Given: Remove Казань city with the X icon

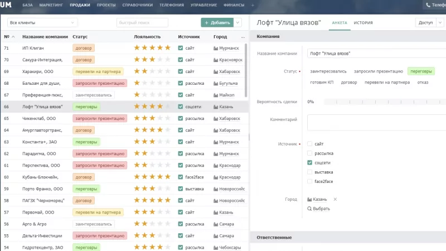Looking at the screenshot, I should click(335, 199).
